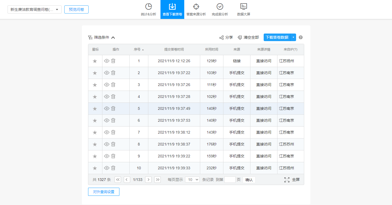Mark response number 10 with star
The image size is (392, 205).
95,168
